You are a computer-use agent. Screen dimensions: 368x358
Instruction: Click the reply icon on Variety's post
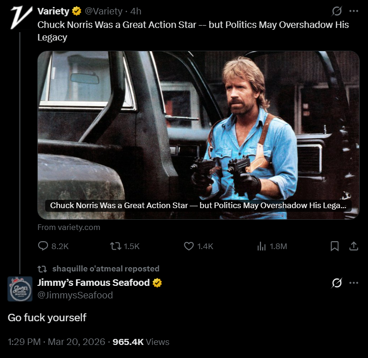click(43, 246)
